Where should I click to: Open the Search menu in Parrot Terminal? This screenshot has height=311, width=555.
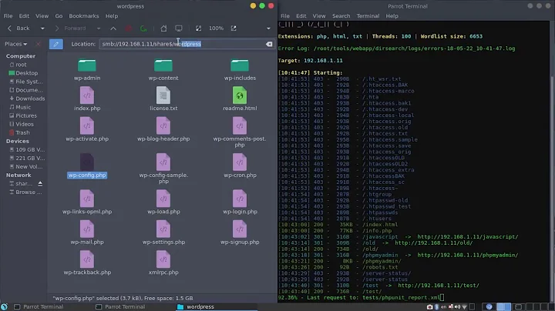[341, 16]
